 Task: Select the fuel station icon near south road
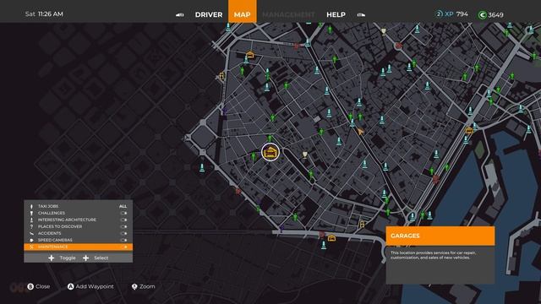[362, 224]
